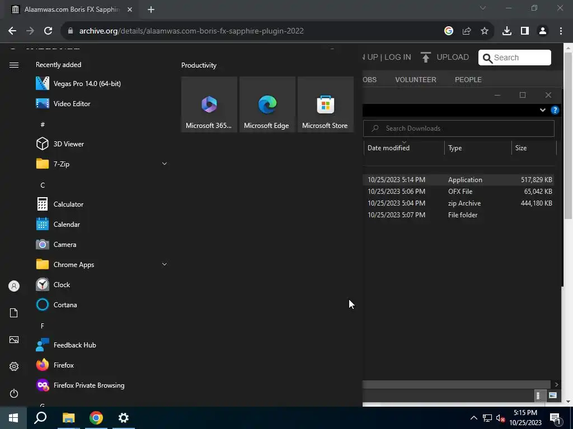Select the Application row 517,829 KB

[459, 179]
